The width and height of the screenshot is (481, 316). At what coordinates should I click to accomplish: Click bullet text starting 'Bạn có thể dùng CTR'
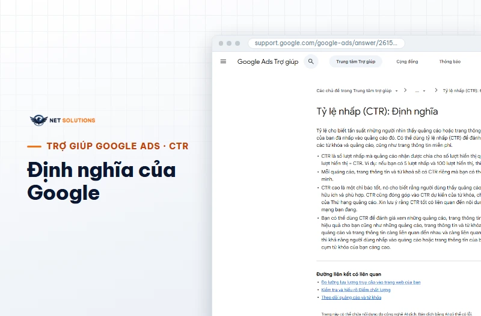[x=401, y=232]
